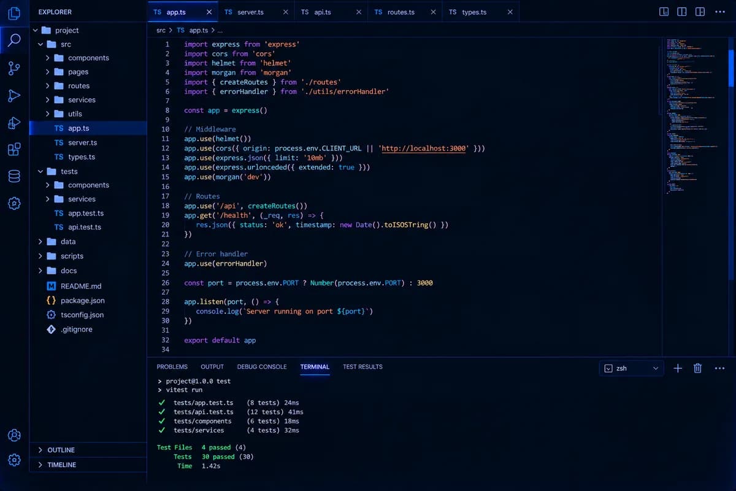Open types.ts in the file explorer
The image size is (736, 491).
88,157
